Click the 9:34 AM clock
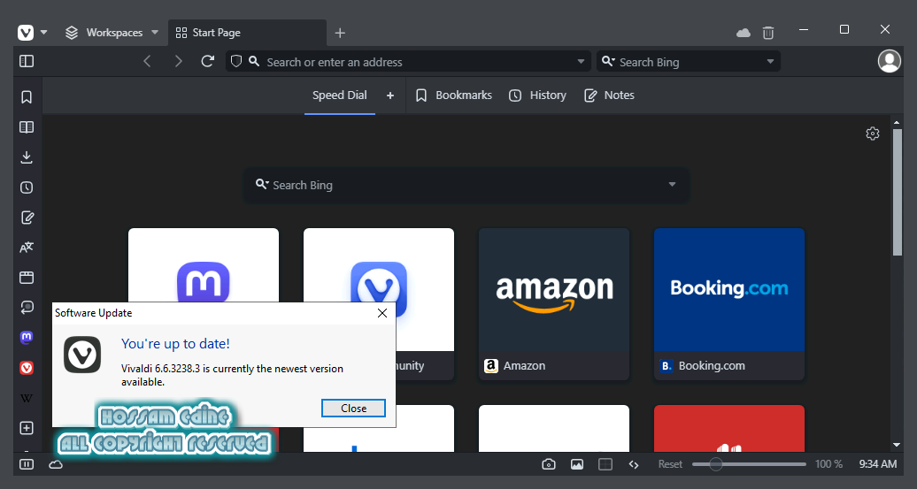 pyautogui.click(x=877, y=464)
